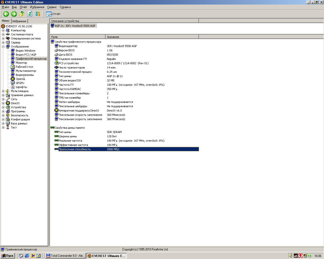The width and height of the screenshot is (324, 259).
Task: Click the Значение column header
Action: (152, 37)
